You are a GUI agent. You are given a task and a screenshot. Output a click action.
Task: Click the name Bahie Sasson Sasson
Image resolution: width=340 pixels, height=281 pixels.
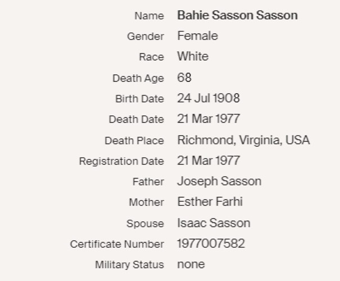[x=237, y=15]
